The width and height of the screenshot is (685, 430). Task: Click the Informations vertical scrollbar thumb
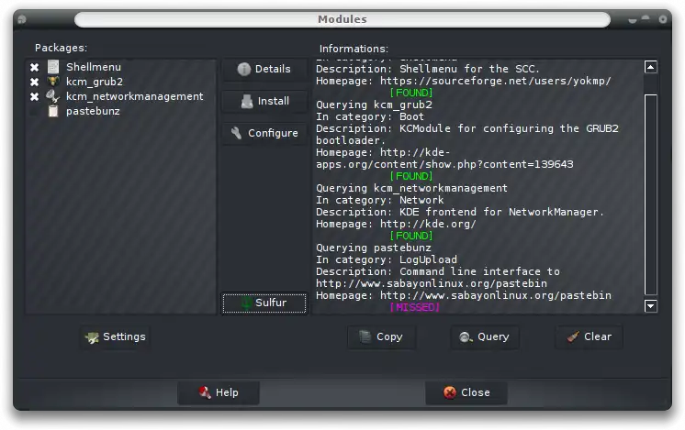[x=650, y=194]
